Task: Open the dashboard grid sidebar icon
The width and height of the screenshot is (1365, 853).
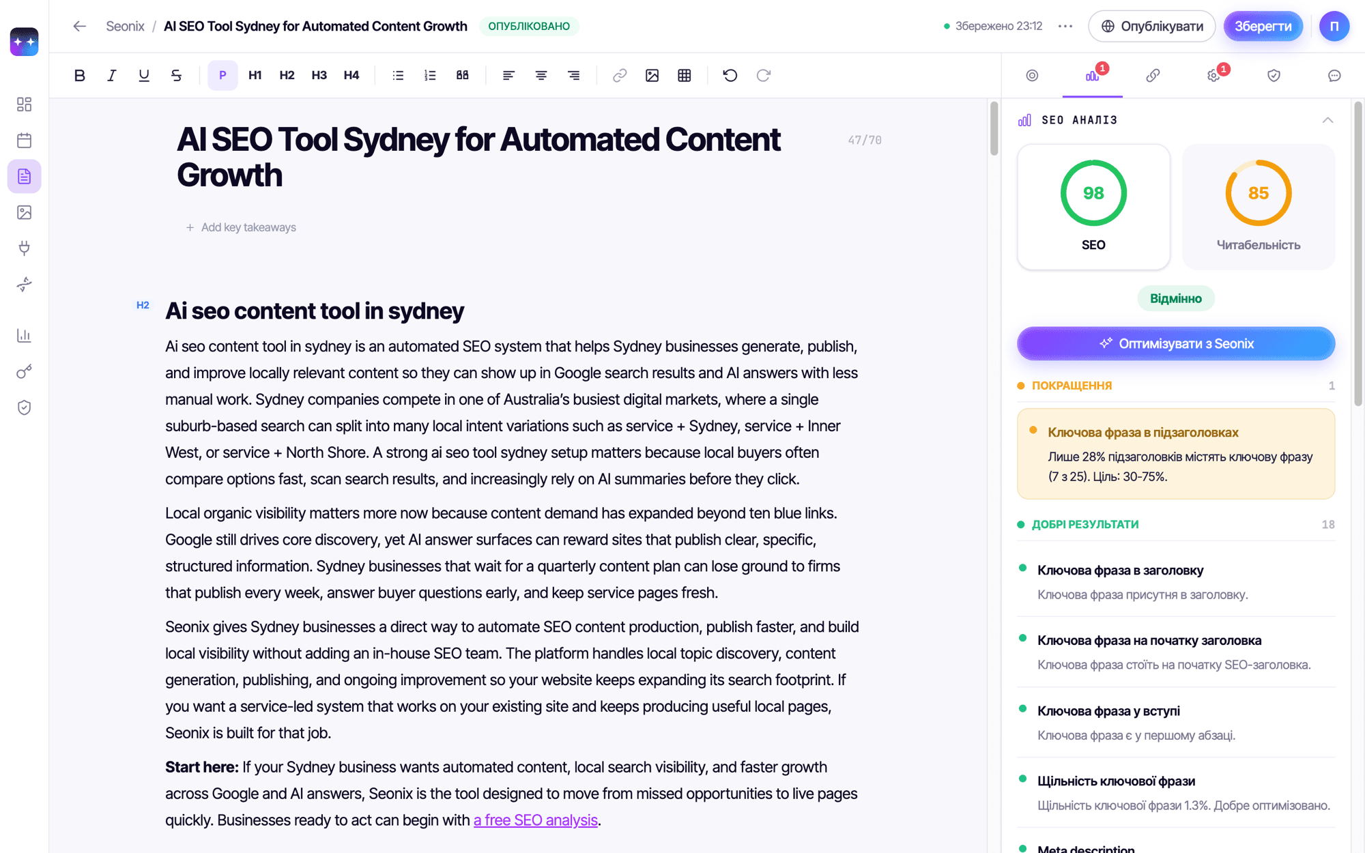Action: pyautogui.click(x=25, y=104)
